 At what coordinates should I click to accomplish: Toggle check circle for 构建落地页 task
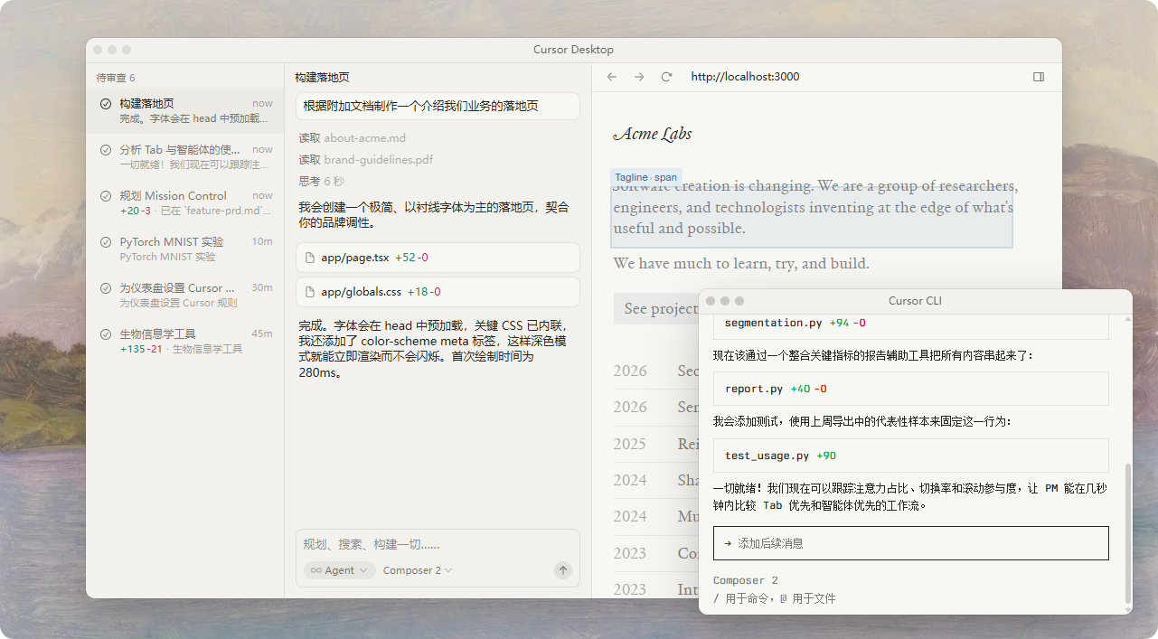coord(106,104)
